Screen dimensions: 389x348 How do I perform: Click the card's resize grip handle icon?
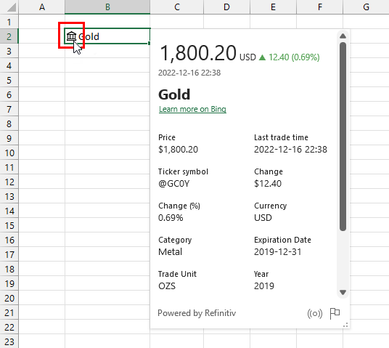click(345, 325)
